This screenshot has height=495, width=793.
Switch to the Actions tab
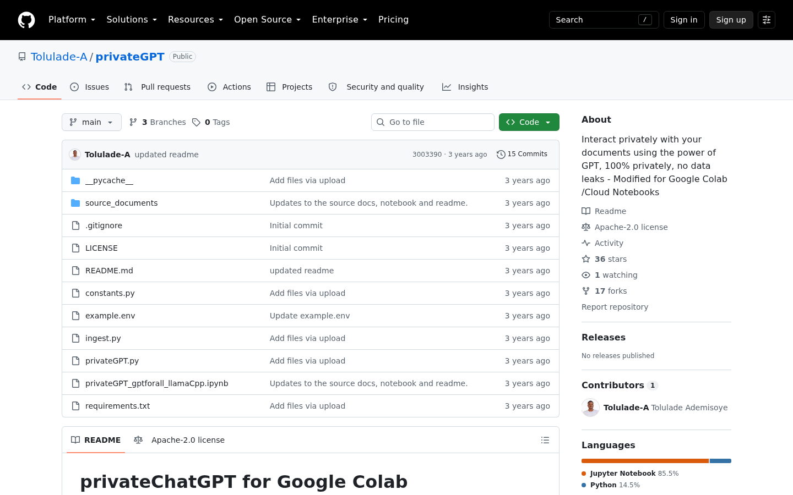tap(229, 87)
